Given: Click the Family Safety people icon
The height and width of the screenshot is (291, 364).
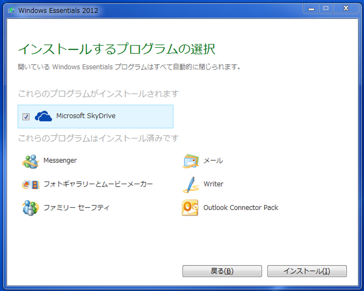Looking at the screenshot, I should (x=30, y=208).
